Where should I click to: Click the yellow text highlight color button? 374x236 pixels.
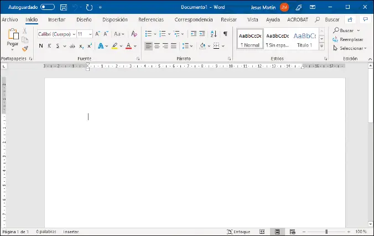(115, 46)
